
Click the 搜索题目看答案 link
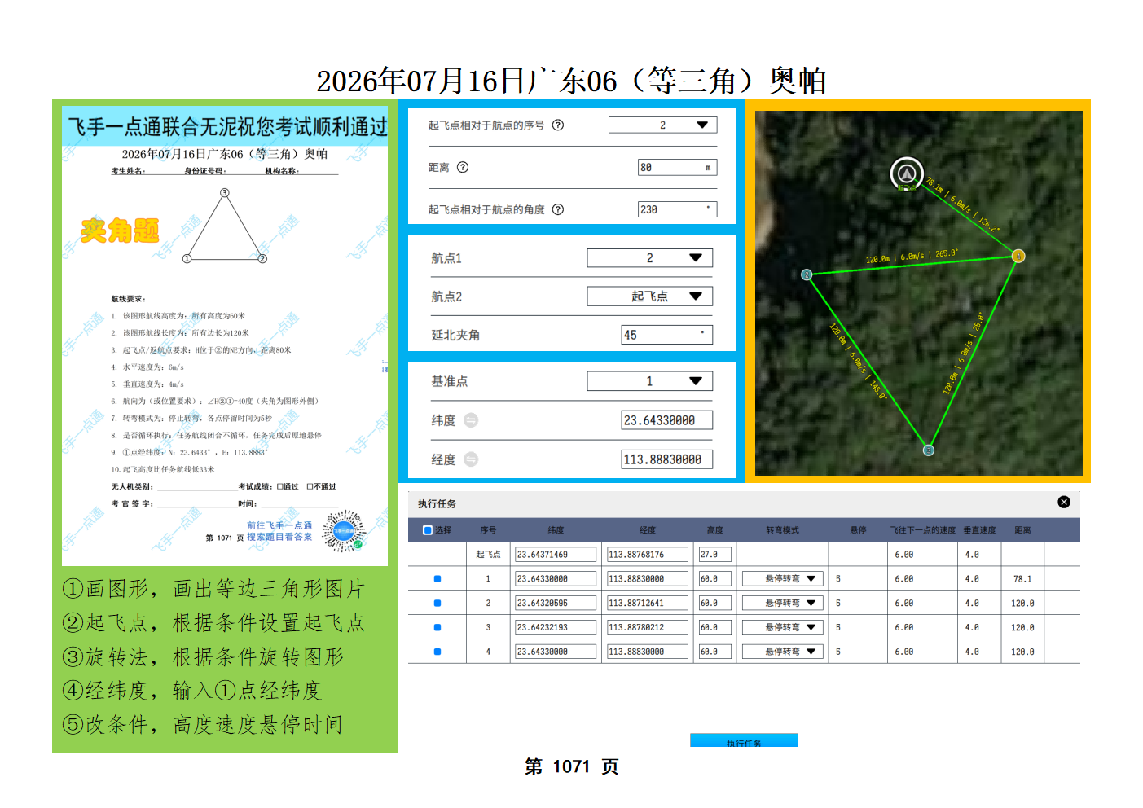tap(279, 537)
